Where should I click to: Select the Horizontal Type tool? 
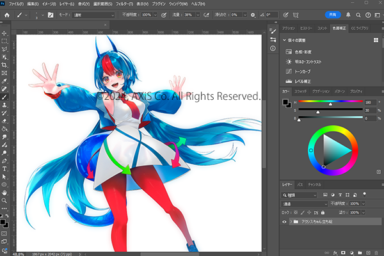[4, 169]
